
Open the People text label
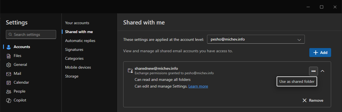pyautogui.click(x=20, y=91)
